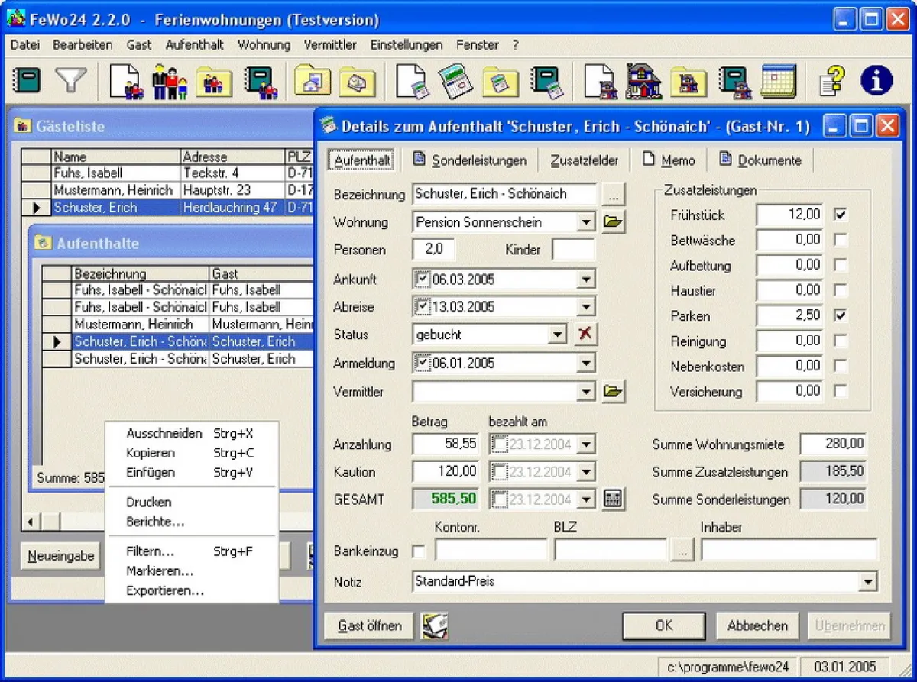
Task: Expand the Notiz dropdown
Action: point(868,582)
